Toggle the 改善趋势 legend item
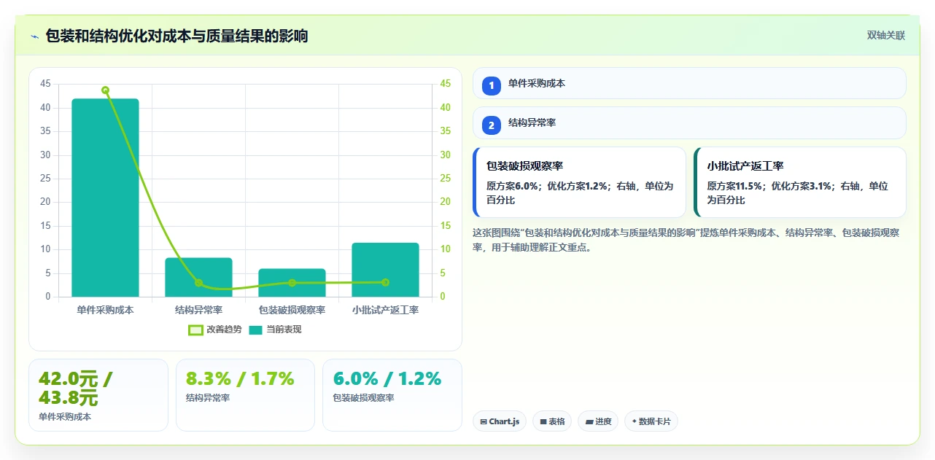 tap(214, 330)
